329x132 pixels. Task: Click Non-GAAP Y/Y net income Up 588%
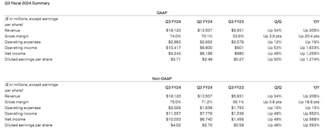click(311, 120)
